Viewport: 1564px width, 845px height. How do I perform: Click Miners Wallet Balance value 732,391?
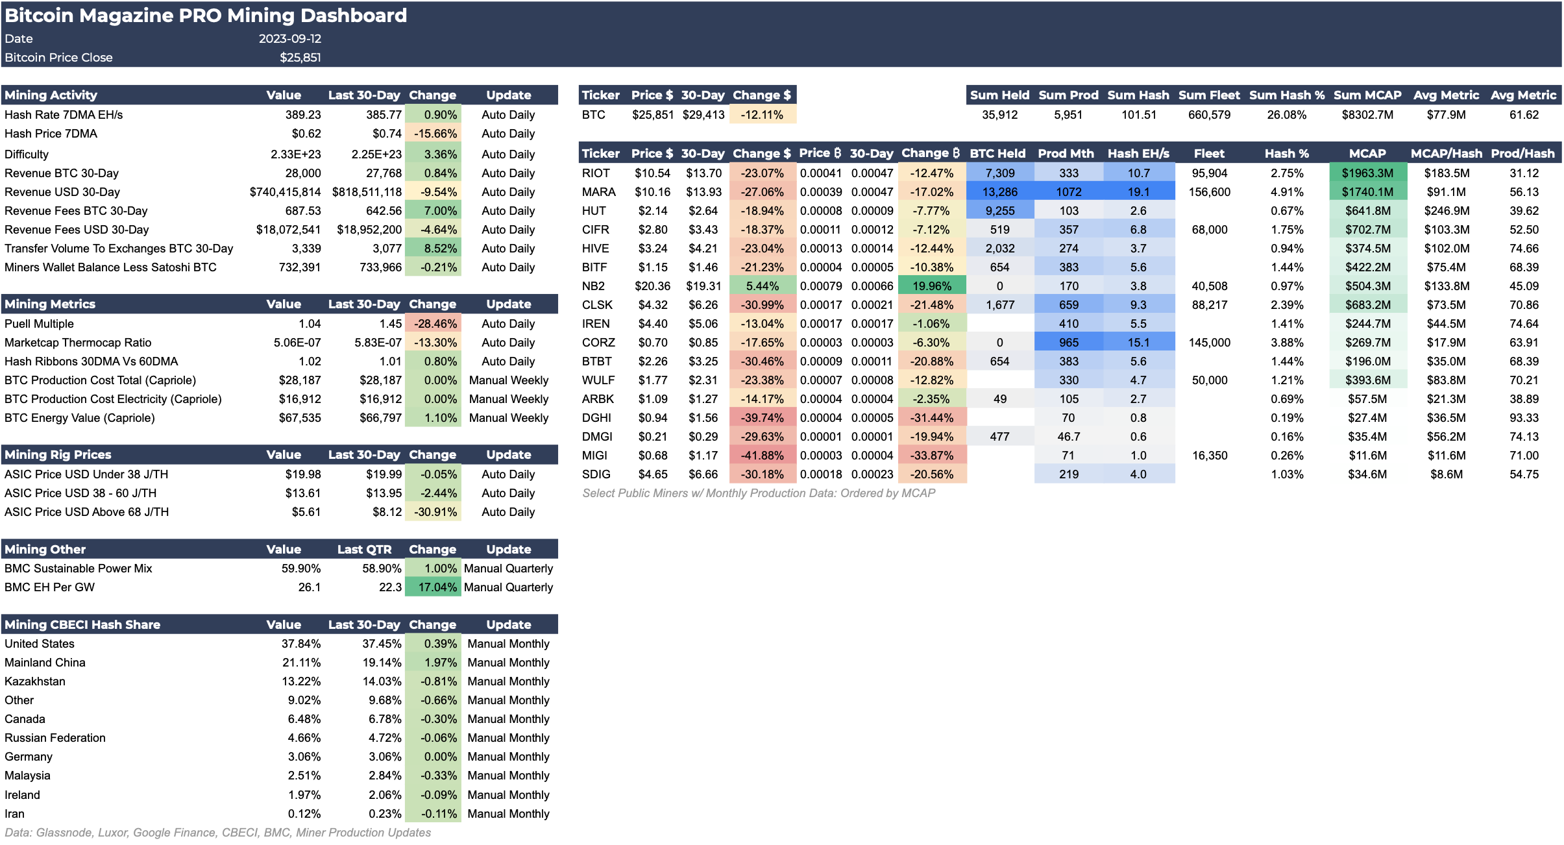(300, 267)
